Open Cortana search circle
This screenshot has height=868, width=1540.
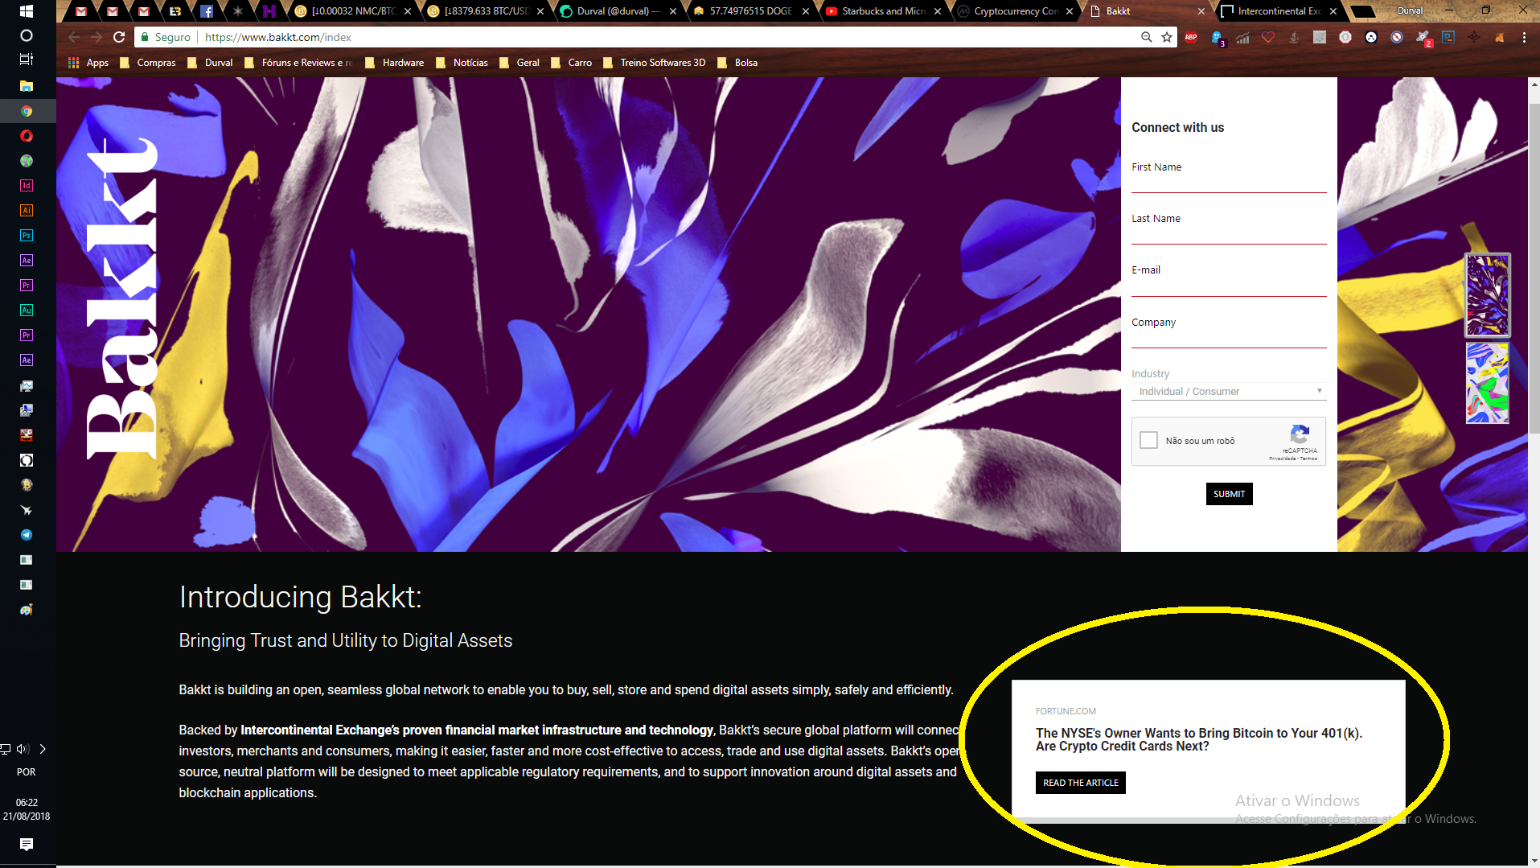click(27, 35)
